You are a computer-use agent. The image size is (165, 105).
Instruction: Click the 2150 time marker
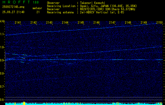click(x=159, y=23)
